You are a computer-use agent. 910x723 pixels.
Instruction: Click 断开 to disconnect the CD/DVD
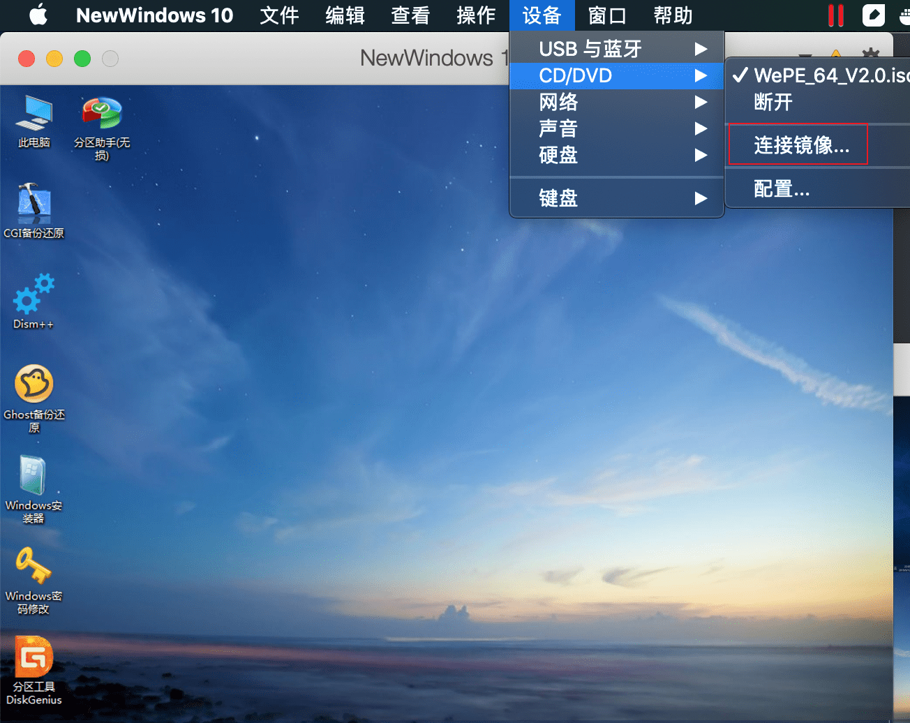tap(773, 102)
